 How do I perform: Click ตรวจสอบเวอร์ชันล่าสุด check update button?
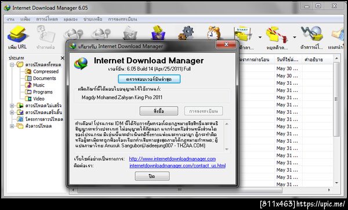[x=149, y=79]
